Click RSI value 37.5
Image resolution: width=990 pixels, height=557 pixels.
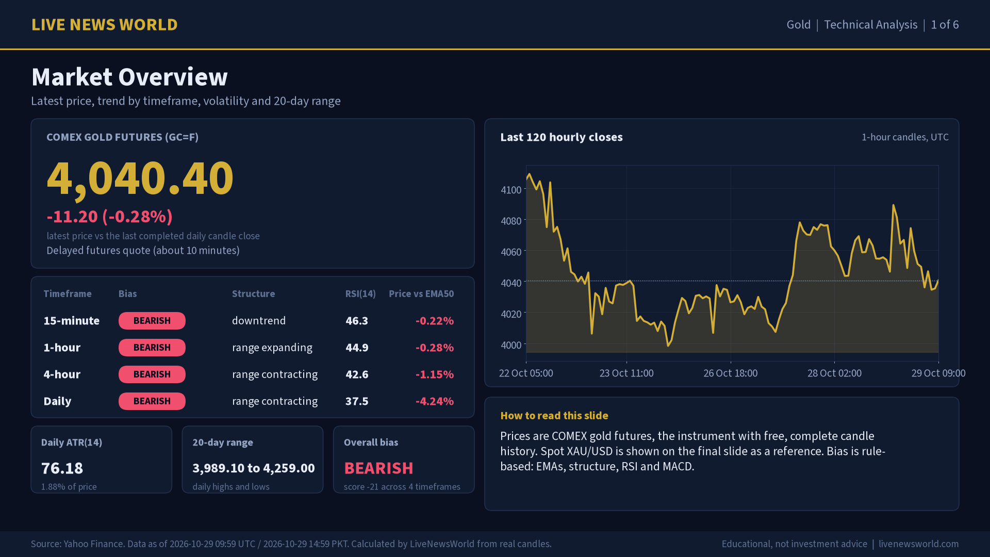point(357,401)
